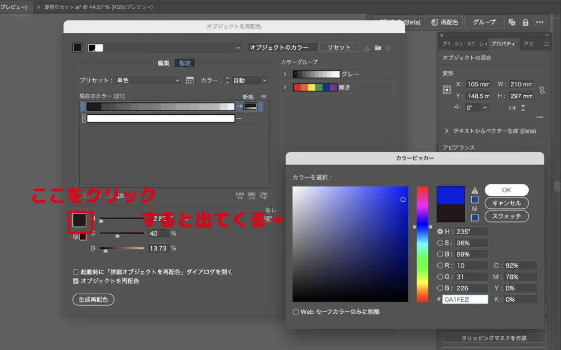The image size is (561, 350).
Task: Select the S saturation radio button
Action: [440, 243]
